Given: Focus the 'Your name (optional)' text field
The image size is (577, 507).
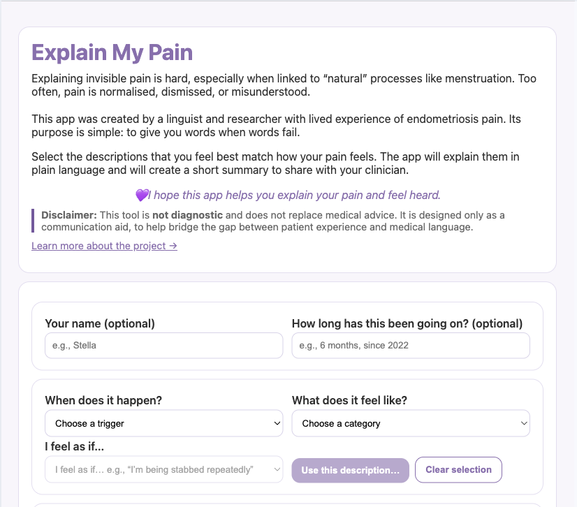Looking at the screenshot, I should [x=163, y=346].
